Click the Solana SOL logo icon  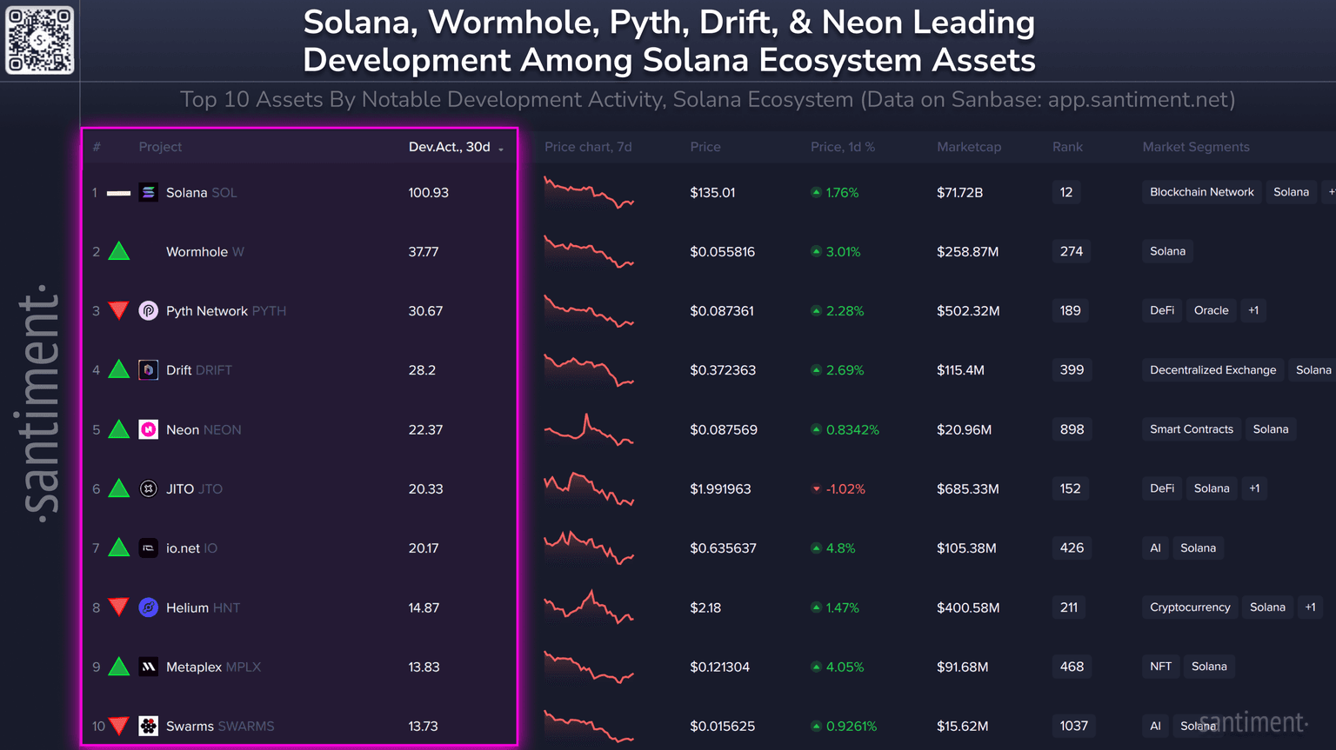coord(149,192)
